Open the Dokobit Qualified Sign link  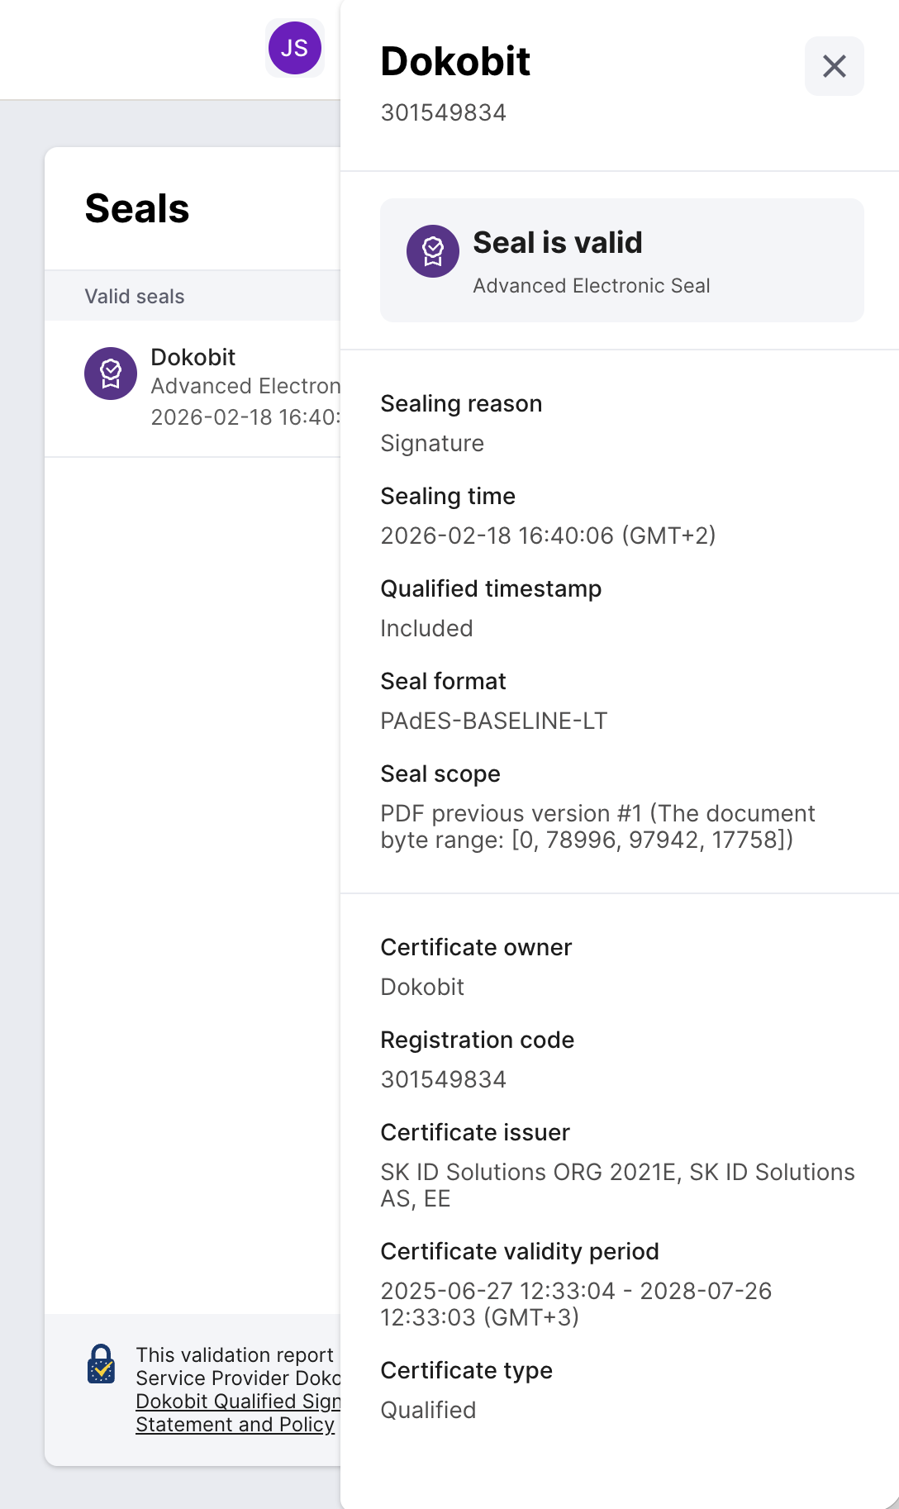[238, 1401]
